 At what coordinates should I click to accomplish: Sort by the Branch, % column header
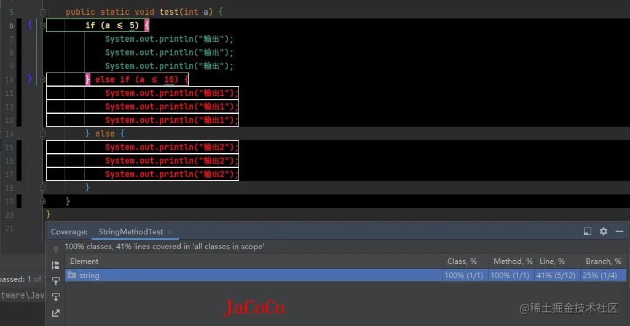point(604,261)
